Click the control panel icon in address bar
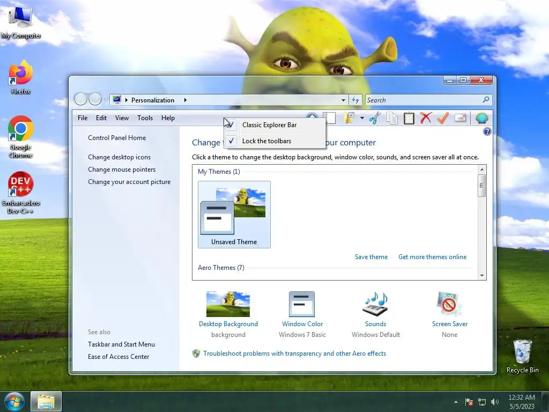This screenshot has height=412, width=549. tap(117, 100)
